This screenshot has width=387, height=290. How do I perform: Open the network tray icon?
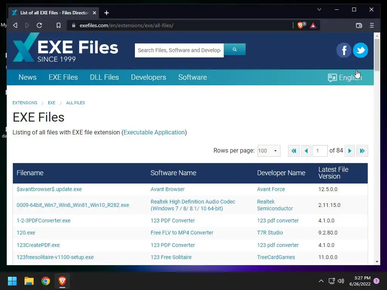pos(331,281)
